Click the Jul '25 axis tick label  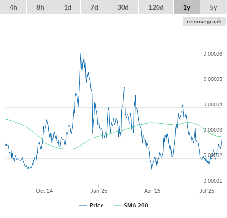(x=206, y=191)
